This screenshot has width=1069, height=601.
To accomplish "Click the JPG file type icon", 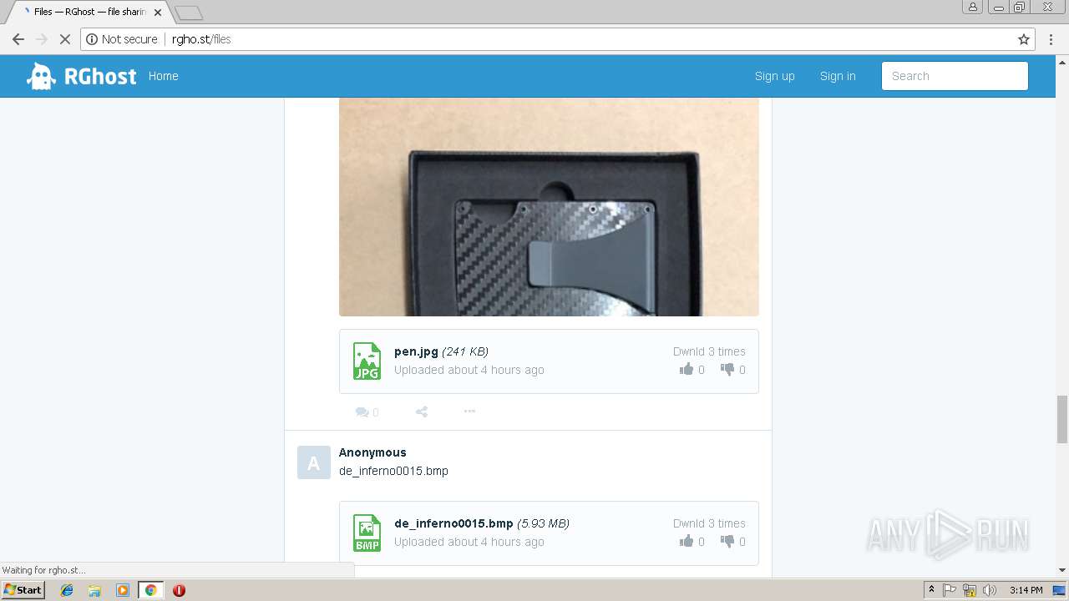I will [367, 361].
